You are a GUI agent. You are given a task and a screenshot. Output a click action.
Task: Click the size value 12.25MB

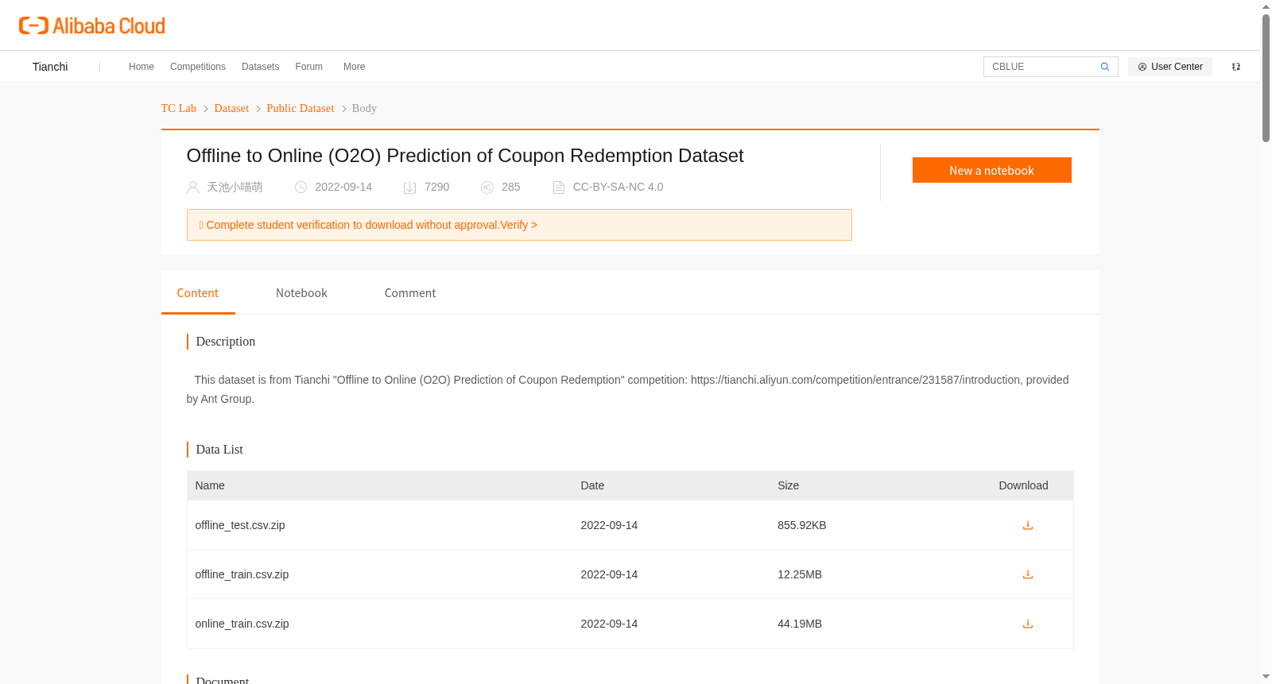pyautogui.click(x=800, y=574)
